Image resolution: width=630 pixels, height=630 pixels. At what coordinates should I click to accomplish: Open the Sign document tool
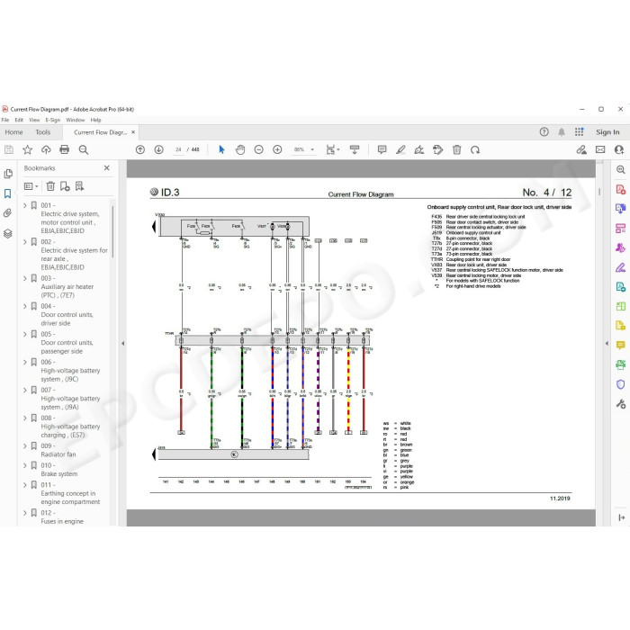[419, 149]
